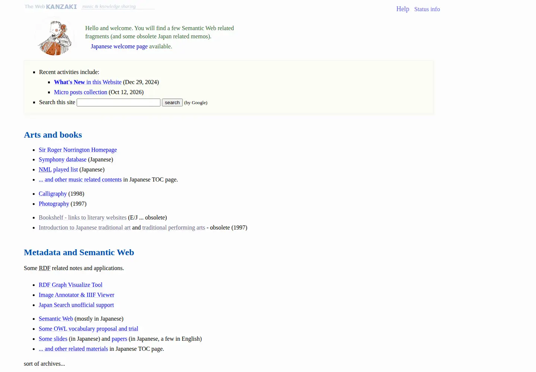
Task: Open traditional performing arts link
Action: tap(173, 228)
